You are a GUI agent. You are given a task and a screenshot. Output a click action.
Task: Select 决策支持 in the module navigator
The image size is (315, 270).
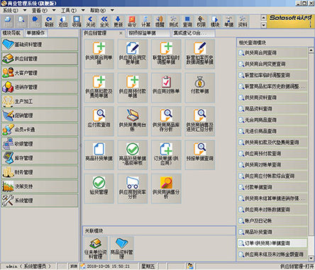(40, 186)
